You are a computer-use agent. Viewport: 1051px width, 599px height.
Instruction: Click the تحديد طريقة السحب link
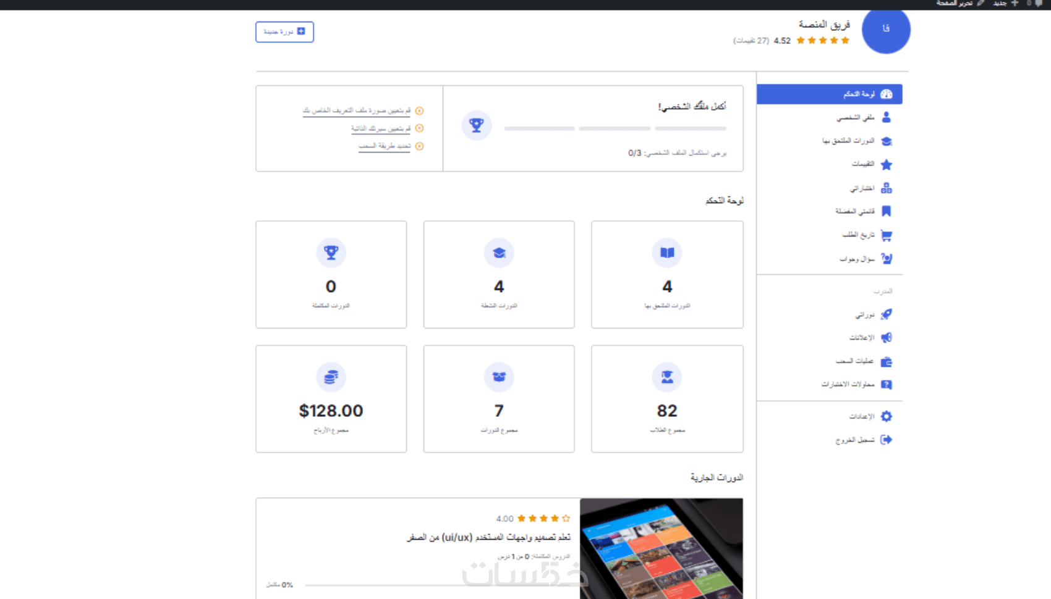click(384, 146)
